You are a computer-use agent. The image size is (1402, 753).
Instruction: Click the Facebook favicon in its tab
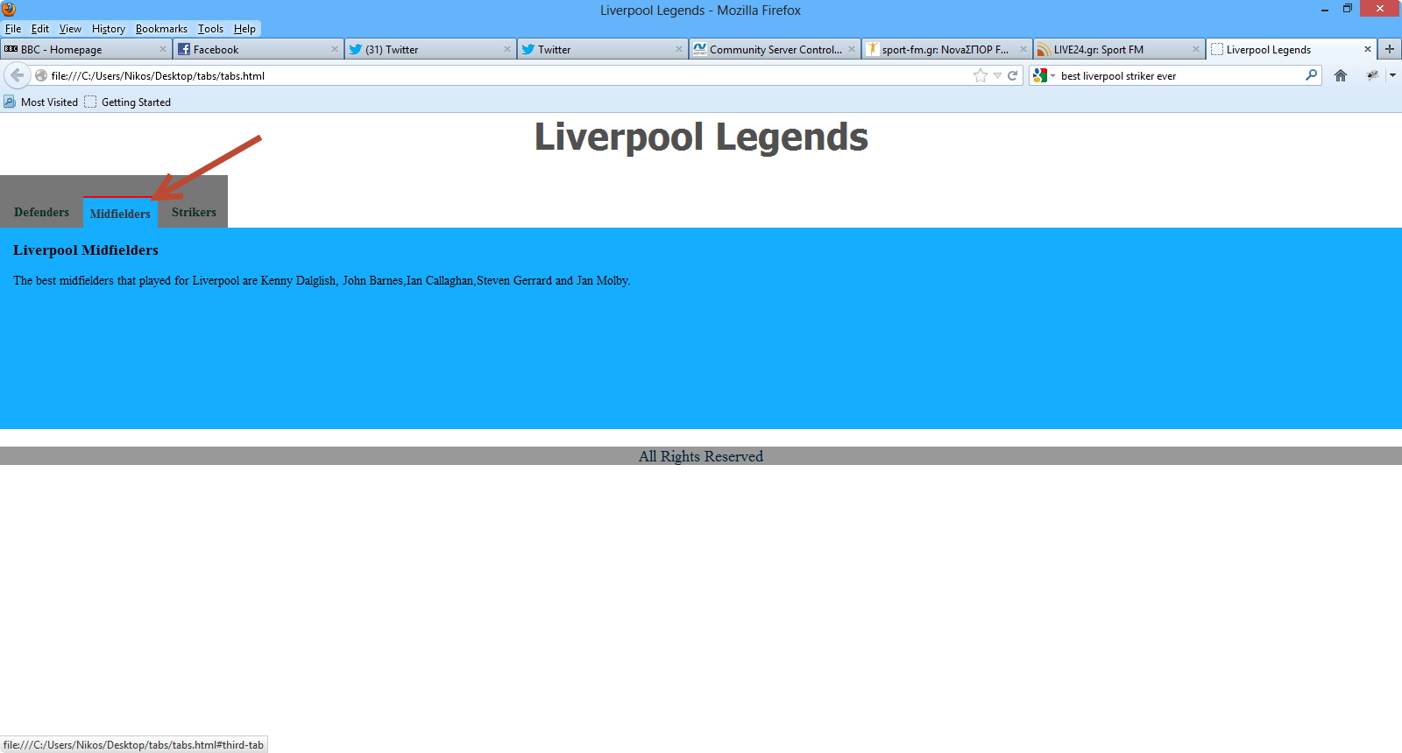[x=184, y=49]
